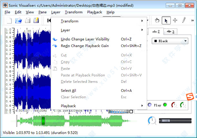This screenshot has width=197, height=138.
Task: Expand the Layer submenu in popup
Action: tap(99, 30)
